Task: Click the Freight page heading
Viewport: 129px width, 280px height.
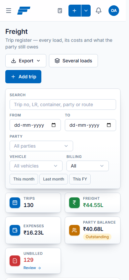Action: [x=17, y=32]
